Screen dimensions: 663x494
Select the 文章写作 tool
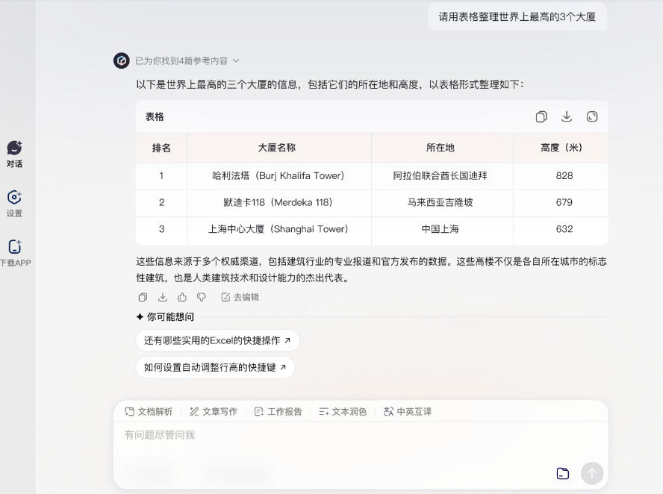tap(214, 412)
